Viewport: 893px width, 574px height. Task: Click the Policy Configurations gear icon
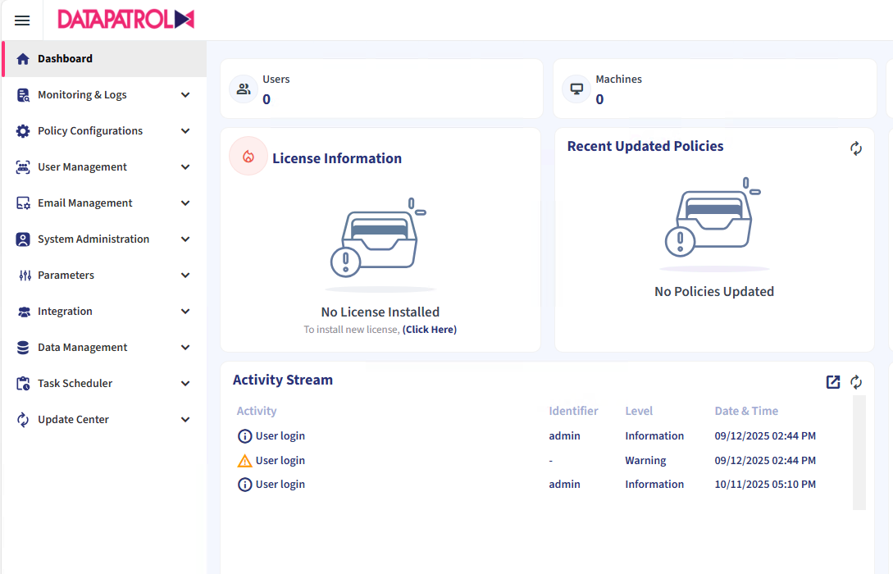pyautogui.click(x=23, y=131)
